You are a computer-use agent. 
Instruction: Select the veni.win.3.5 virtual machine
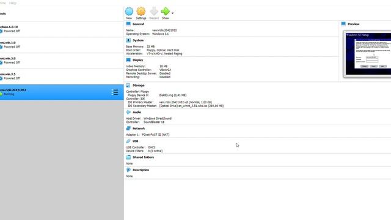tap(62, 76)
